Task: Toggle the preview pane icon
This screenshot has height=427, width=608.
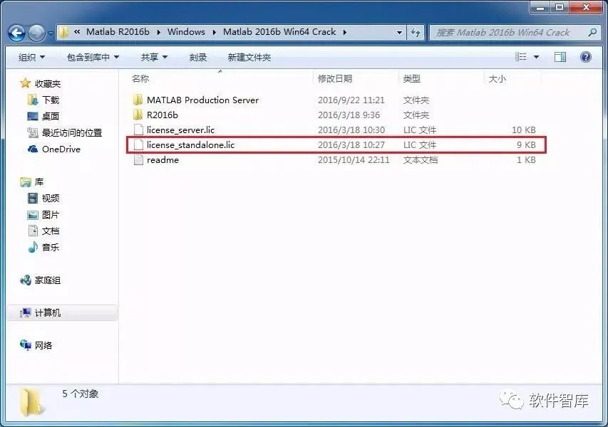Action: coord(560,57)
